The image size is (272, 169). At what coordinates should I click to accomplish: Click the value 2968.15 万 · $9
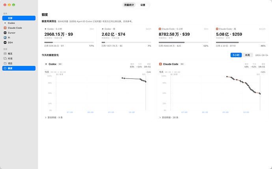click(59, 34)
